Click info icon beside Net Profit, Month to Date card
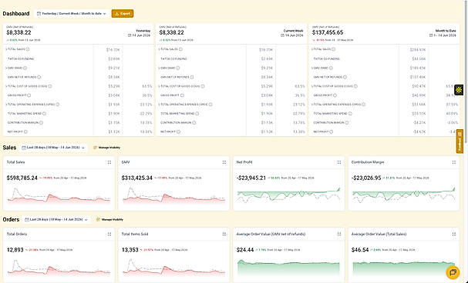The width and height of the screenshot is (468, 283). (332, 132)
